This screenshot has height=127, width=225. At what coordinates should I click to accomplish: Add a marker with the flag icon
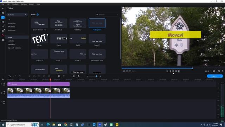[64, 76]
